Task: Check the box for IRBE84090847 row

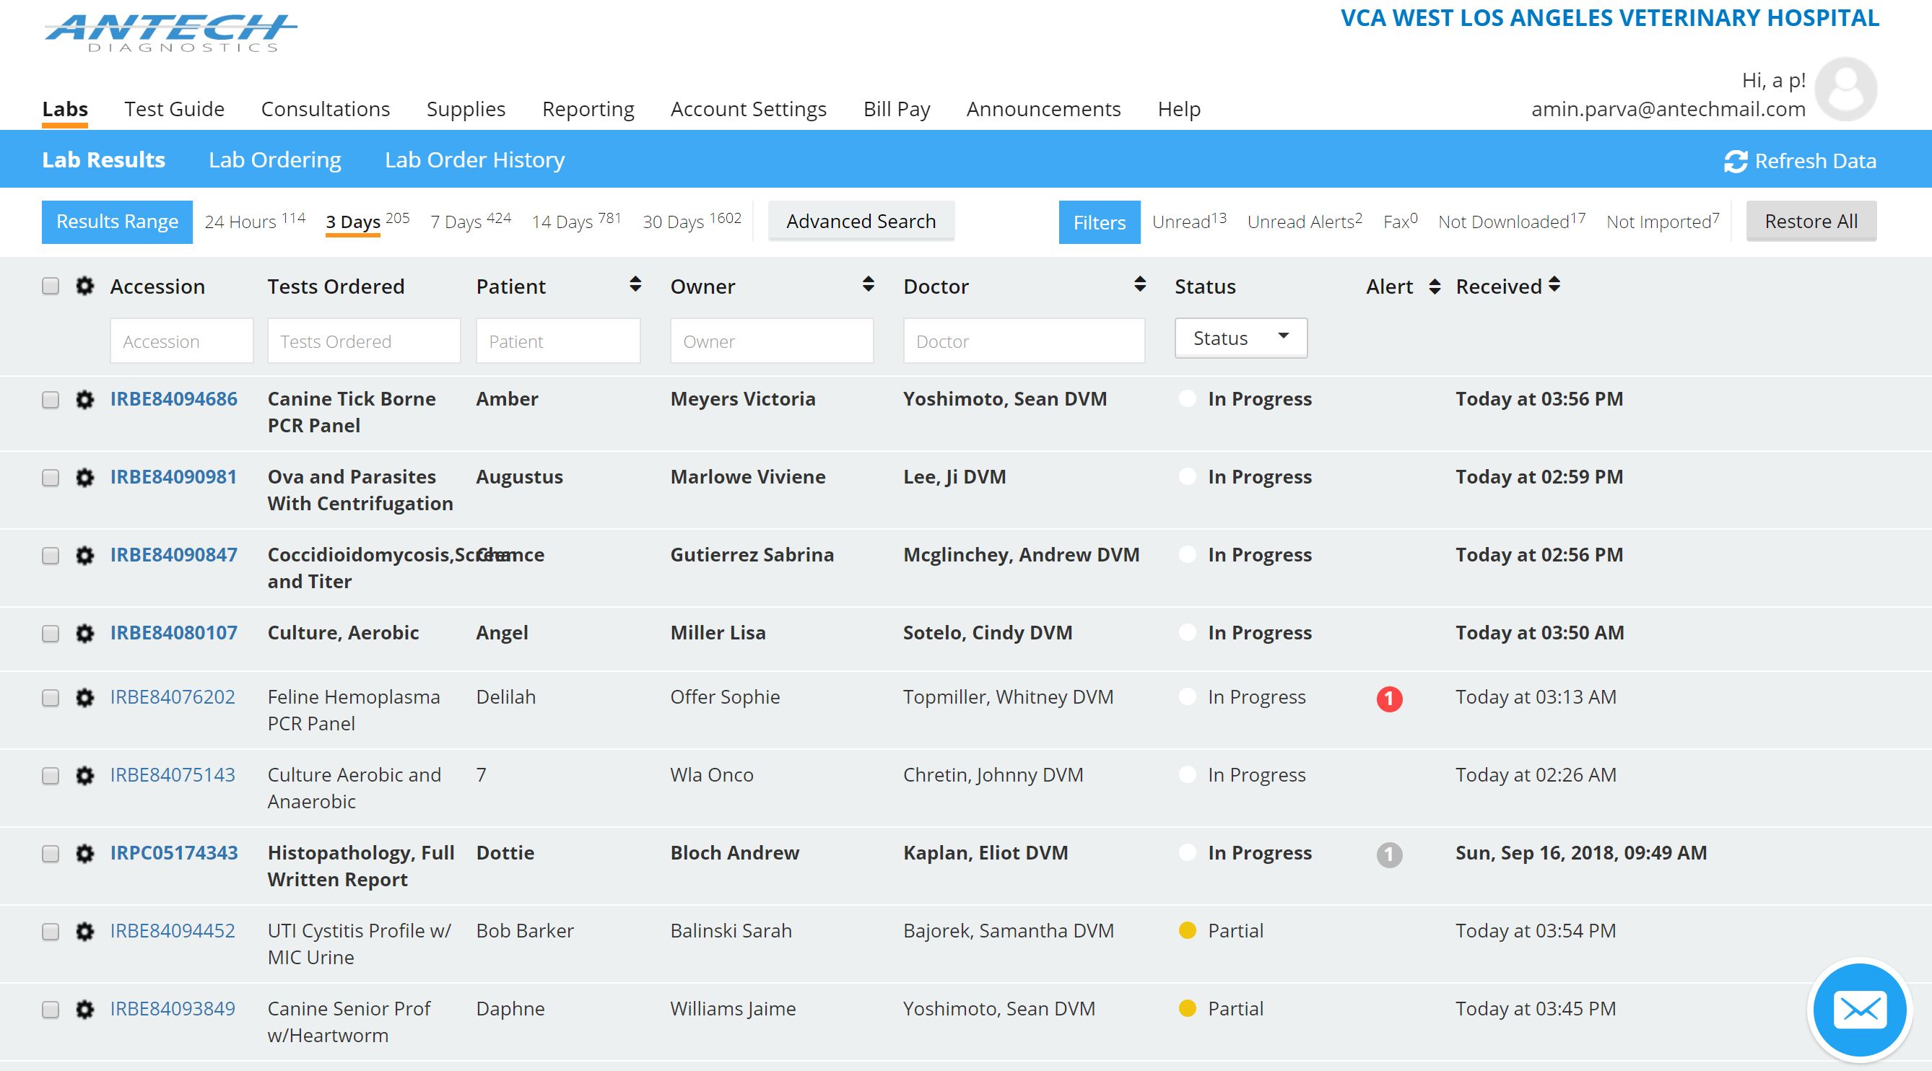Action: click(x=51, y=556)
